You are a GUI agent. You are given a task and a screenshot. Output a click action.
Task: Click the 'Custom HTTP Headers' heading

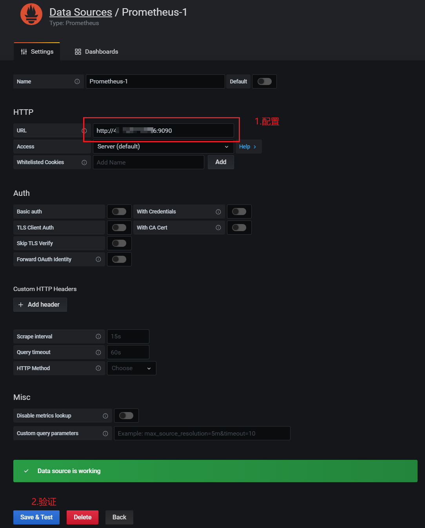coord(45,289)
